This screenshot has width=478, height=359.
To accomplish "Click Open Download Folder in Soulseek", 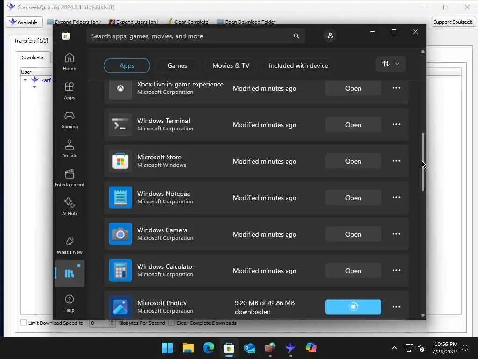I will click(246, 22).
